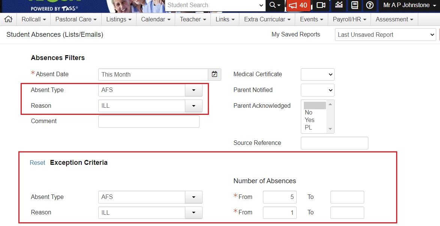Image resolution: width=440 pixels, height=226 pixels.
Task: Click the Source Reference input field
Action: (334, 143)
